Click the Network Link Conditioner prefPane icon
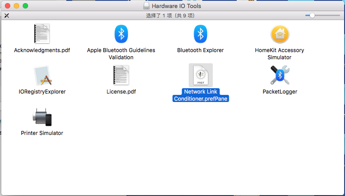 tap(201, 75)
